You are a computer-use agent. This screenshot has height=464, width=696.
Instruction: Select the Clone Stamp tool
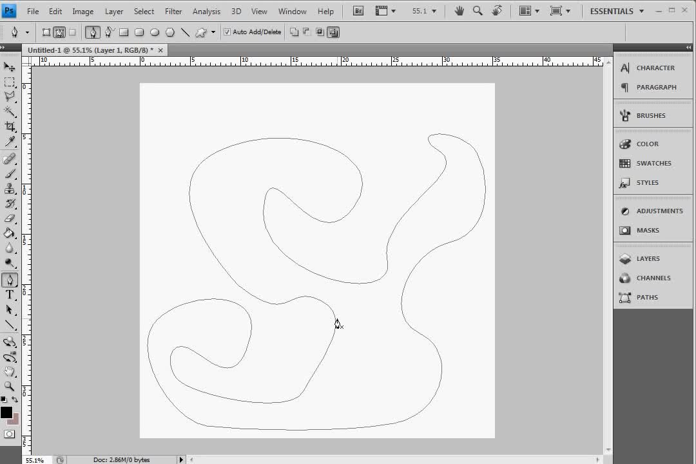(9, 189)
